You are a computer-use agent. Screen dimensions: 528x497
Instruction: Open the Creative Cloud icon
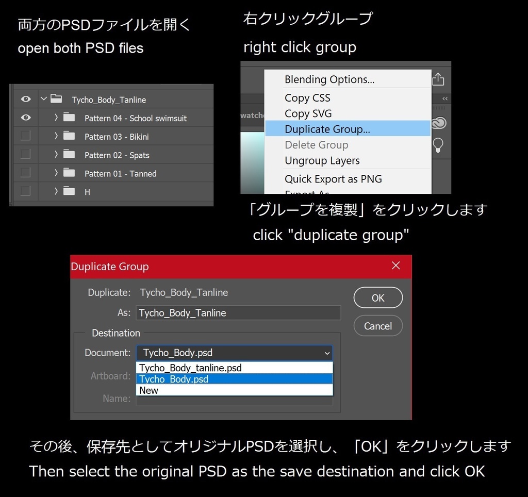tap(438, 123)
